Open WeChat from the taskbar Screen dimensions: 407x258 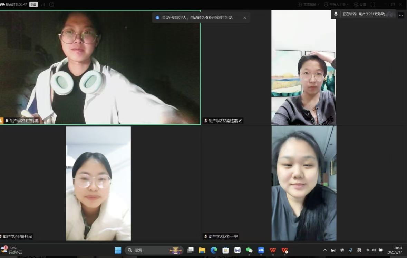[x=249, y=250]
